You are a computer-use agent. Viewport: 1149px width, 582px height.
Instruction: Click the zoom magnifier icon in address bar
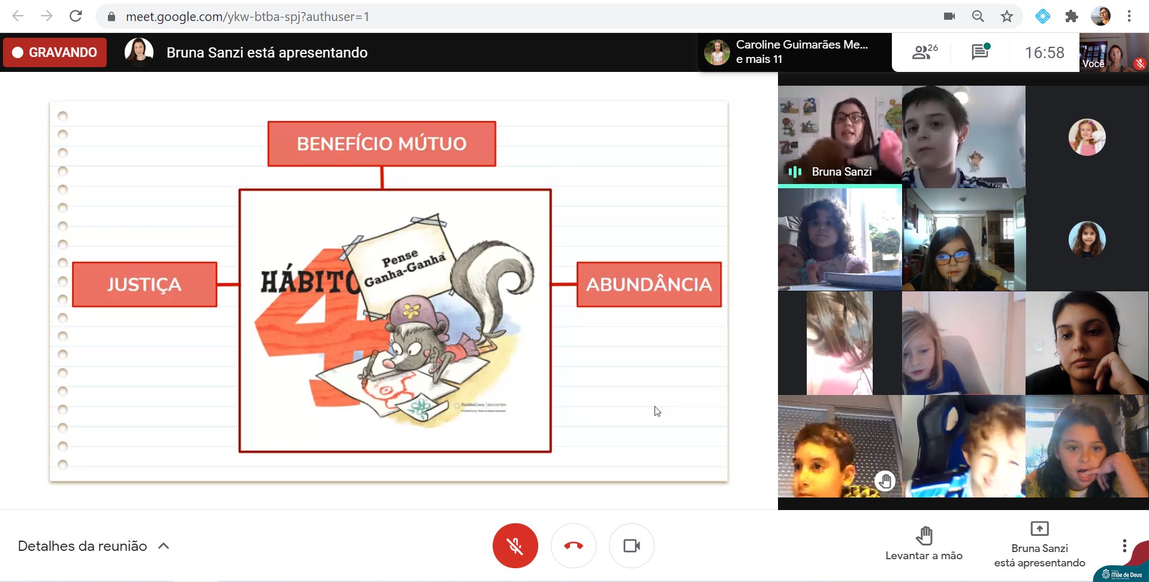coord(978,16)
